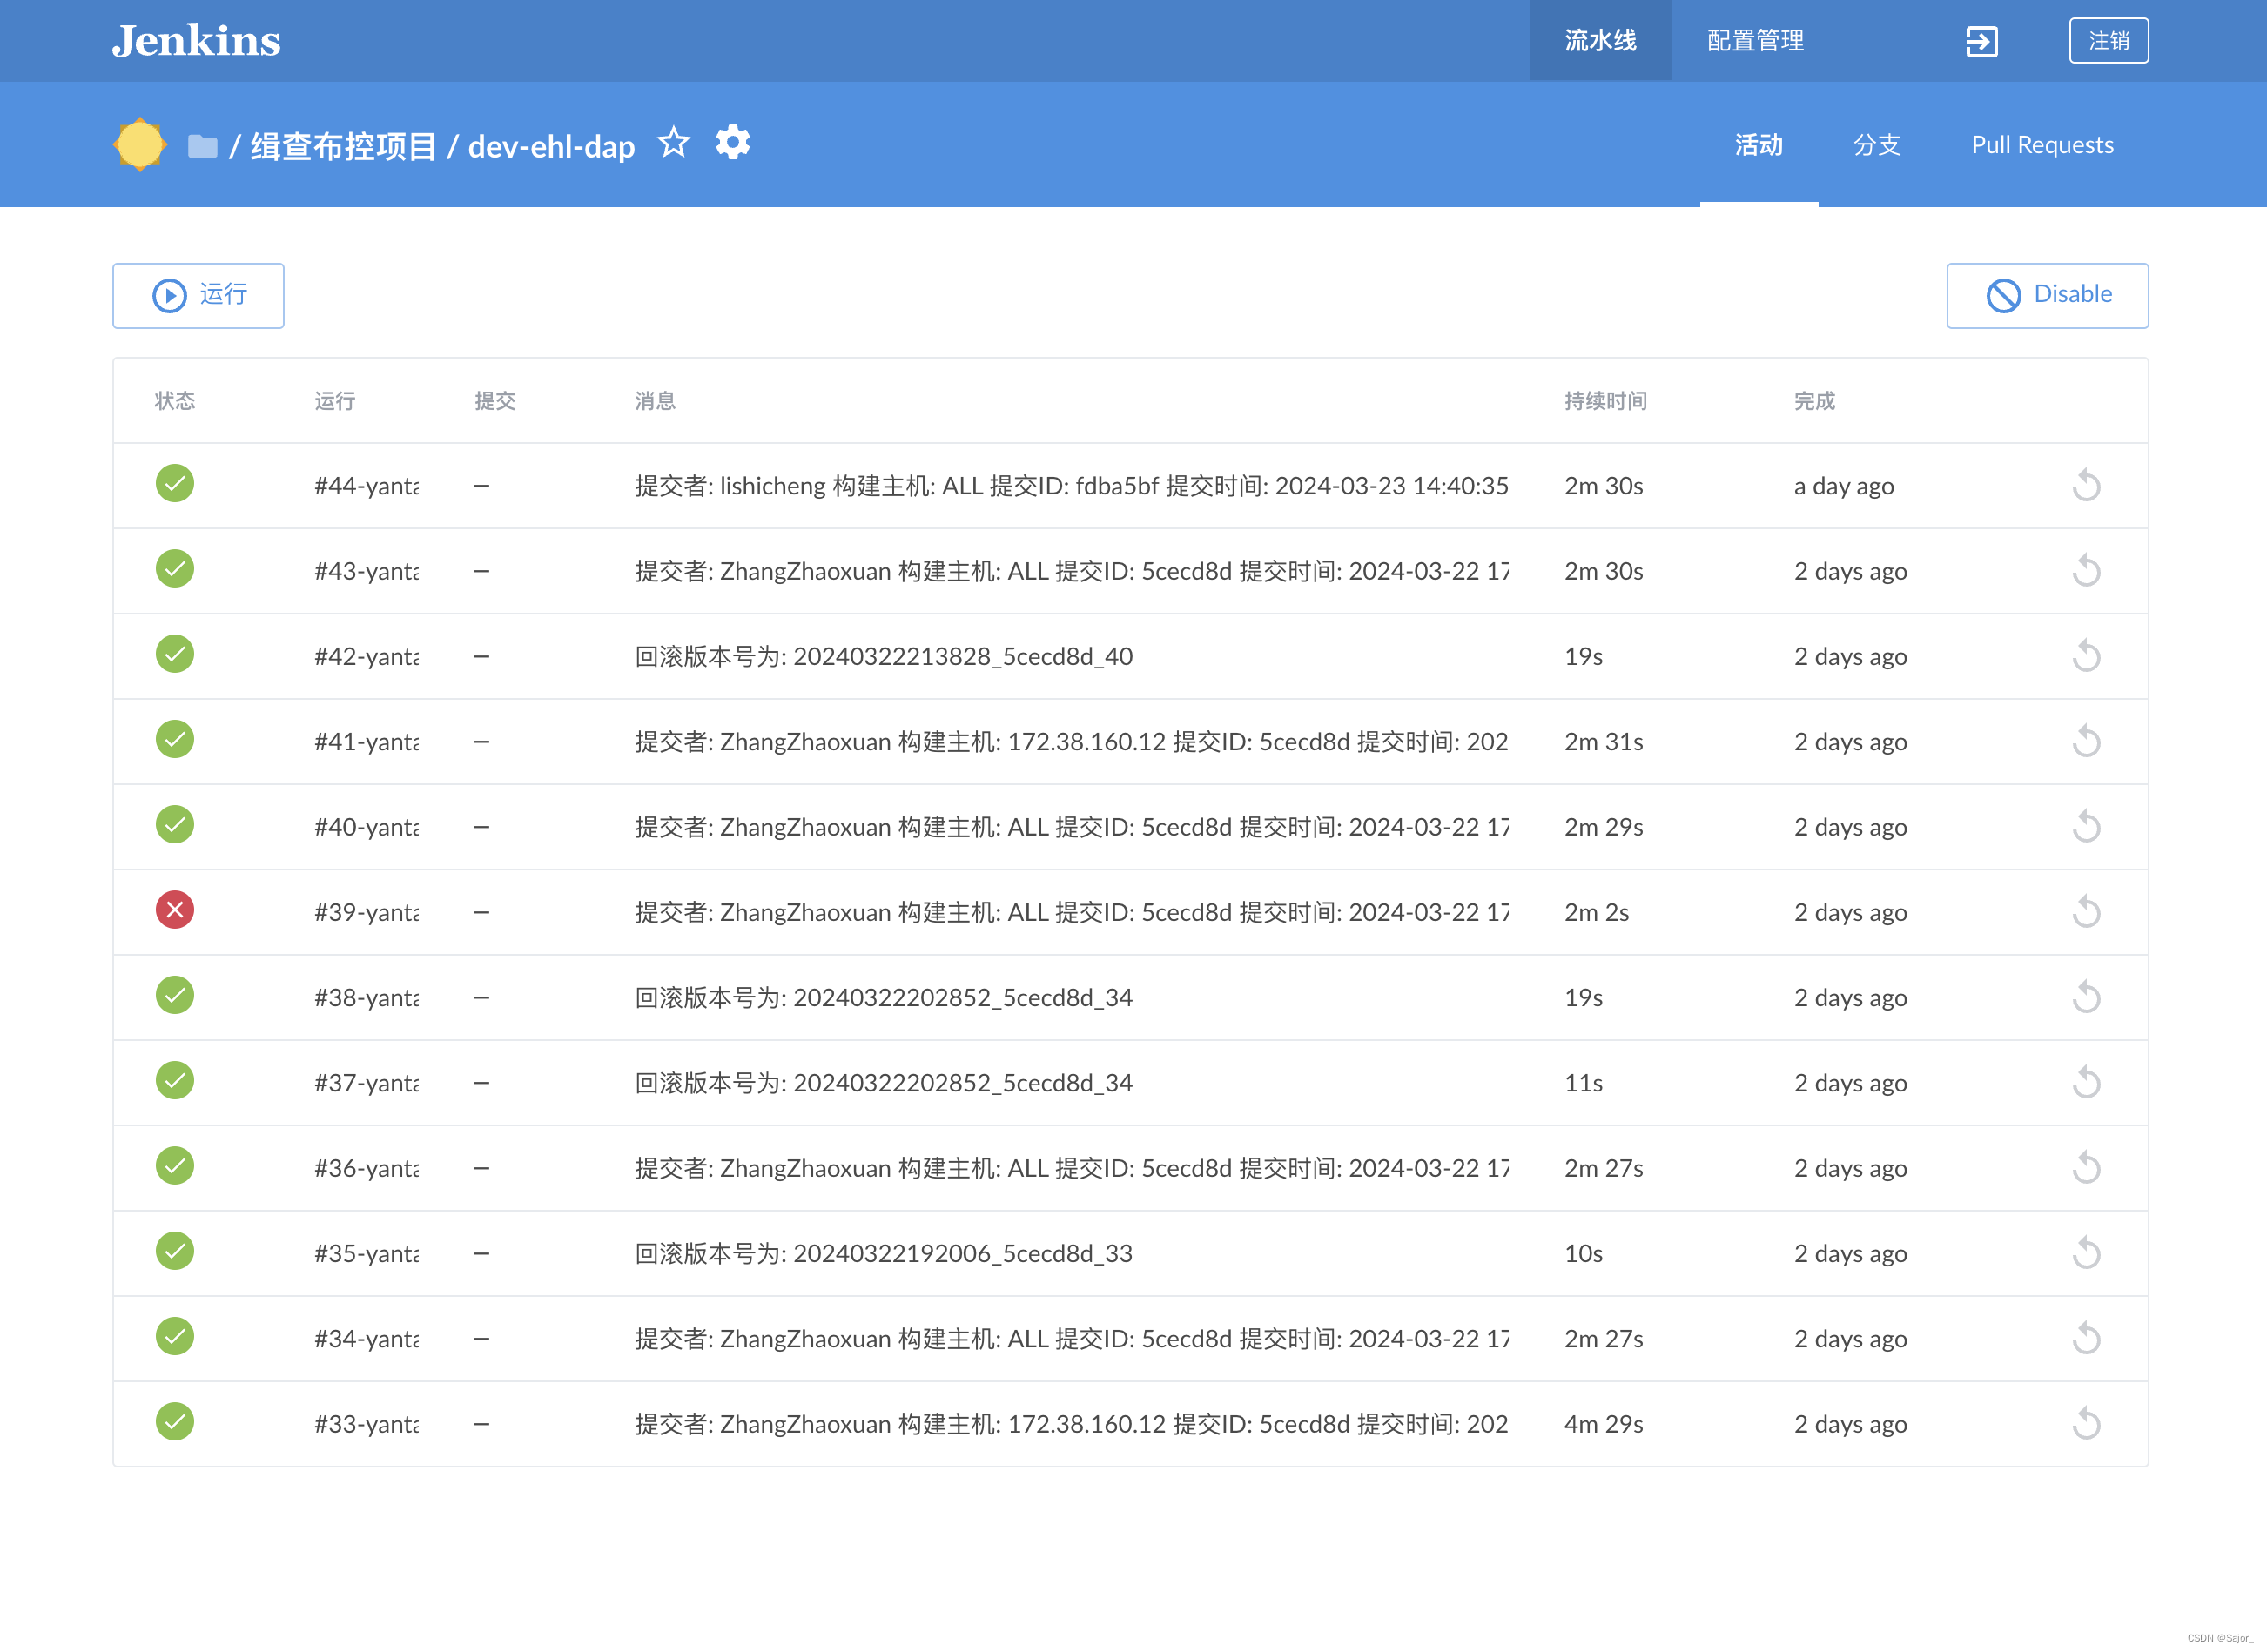Click the 注销 logout button
The image size is (2267, 1652).
(x=2108, y=41)
